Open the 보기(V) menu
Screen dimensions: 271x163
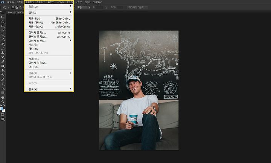(79, 2)
